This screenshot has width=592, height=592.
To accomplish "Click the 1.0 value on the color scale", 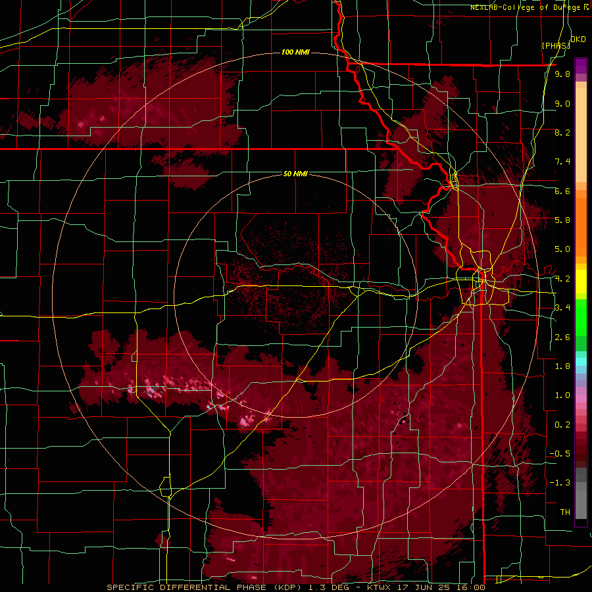I will (x=562, y=395).
